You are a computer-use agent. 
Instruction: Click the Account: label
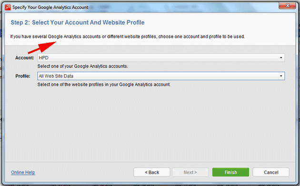(x=24, y=58)
